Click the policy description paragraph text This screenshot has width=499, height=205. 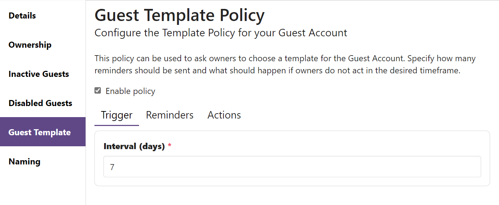[x=284, y=64]
